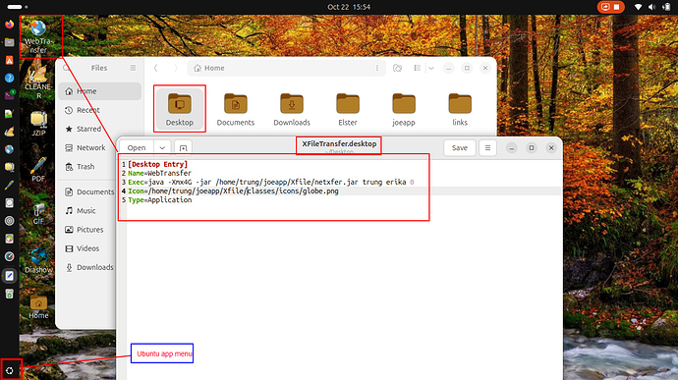Show Ubuntu applications menu at dock bottom

coord(10,370)
